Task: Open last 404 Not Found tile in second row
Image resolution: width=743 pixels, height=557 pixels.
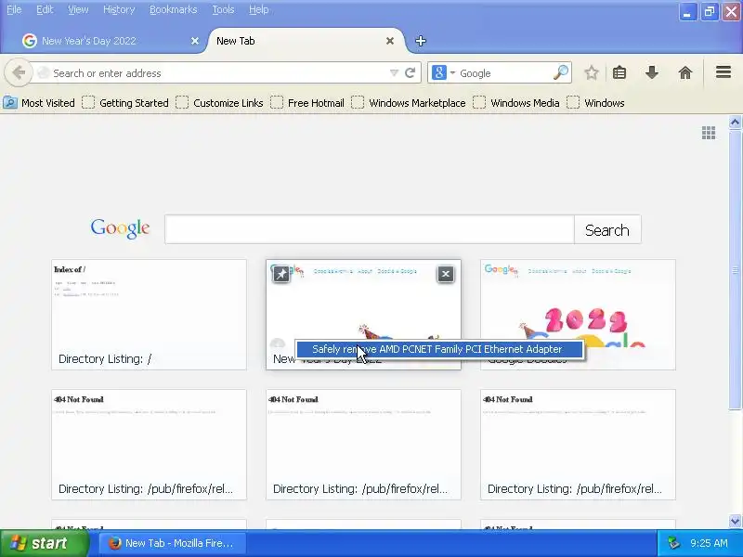Action: tap(578, 445)
